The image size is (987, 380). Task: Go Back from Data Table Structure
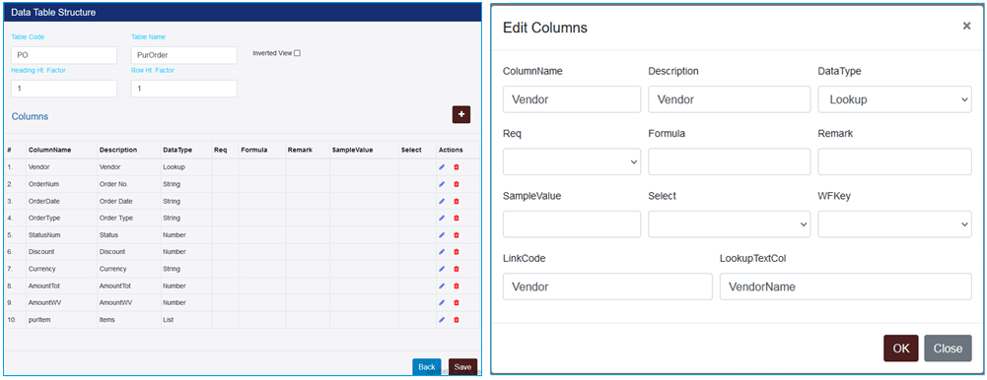427,367
